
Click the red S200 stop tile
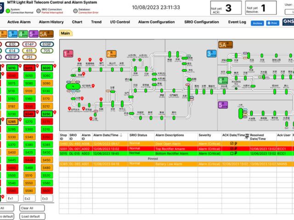[x=29, y=106]
